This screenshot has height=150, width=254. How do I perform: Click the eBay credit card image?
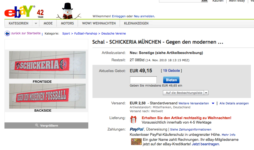136,142
